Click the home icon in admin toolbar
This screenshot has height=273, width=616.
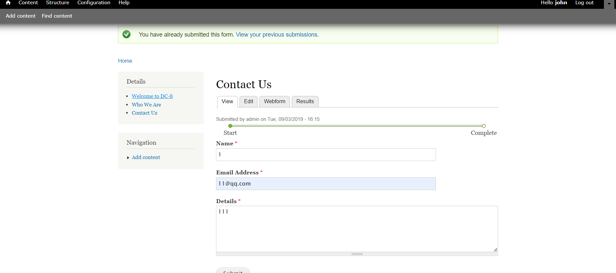[8, 3]
